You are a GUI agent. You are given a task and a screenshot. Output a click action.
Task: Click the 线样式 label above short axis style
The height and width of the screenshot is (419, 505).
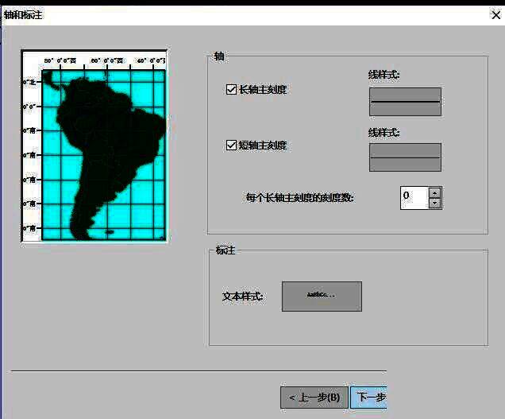[x=384, y=132]
